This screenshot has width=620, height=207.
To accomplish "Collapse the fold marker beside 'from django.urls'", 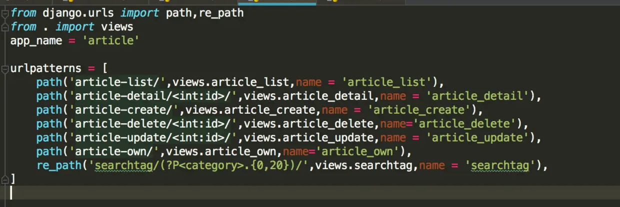I will (x=4, y=13).
